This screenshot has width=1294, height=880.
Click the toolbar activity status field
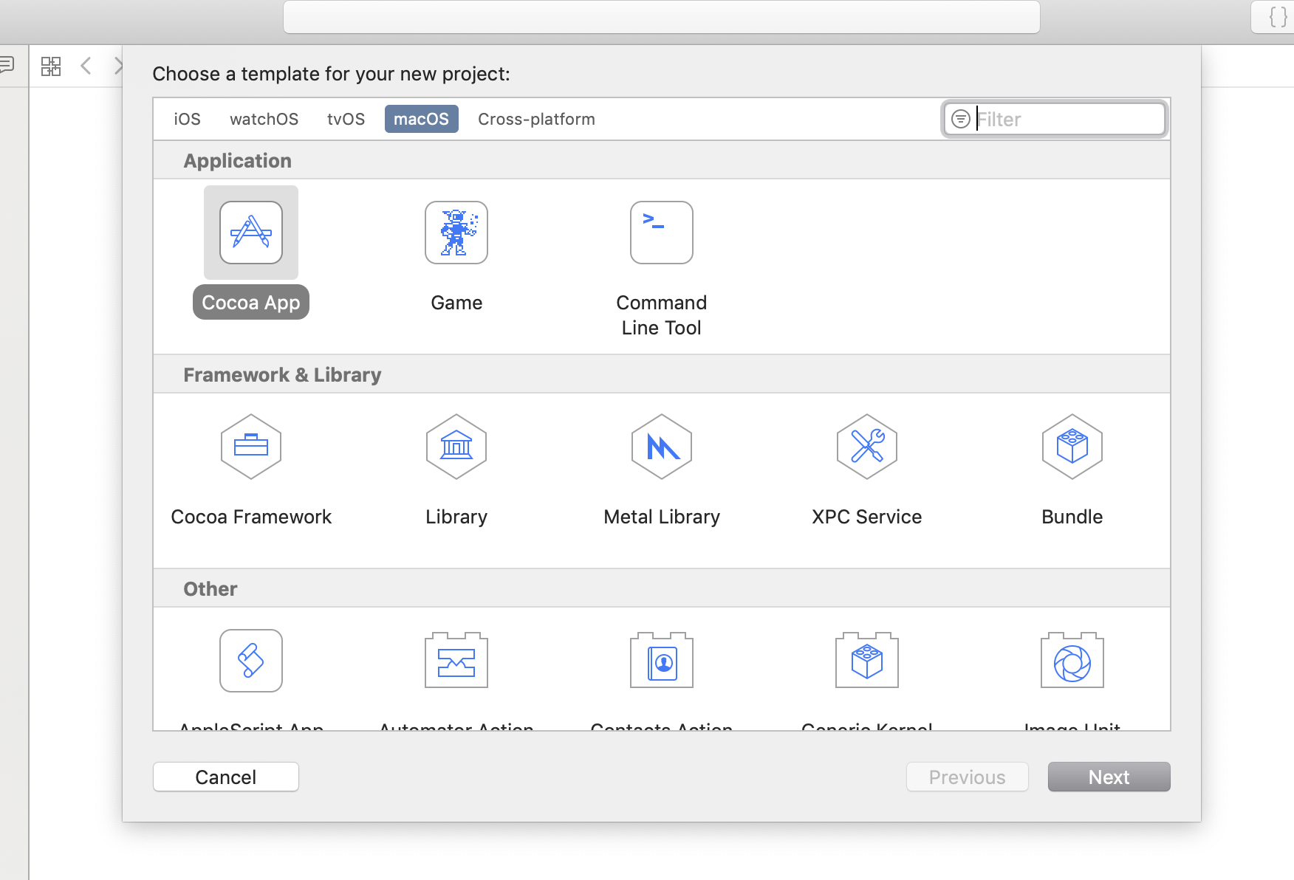pos(662,16)
